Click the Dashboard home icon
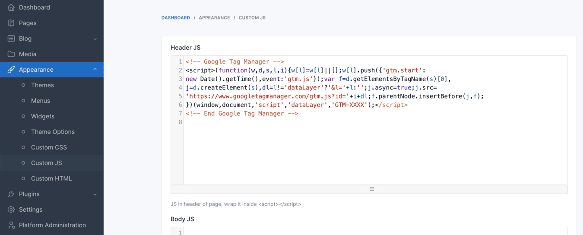The width and height of the screenshot is (583, 235). (x=11, y=7)
